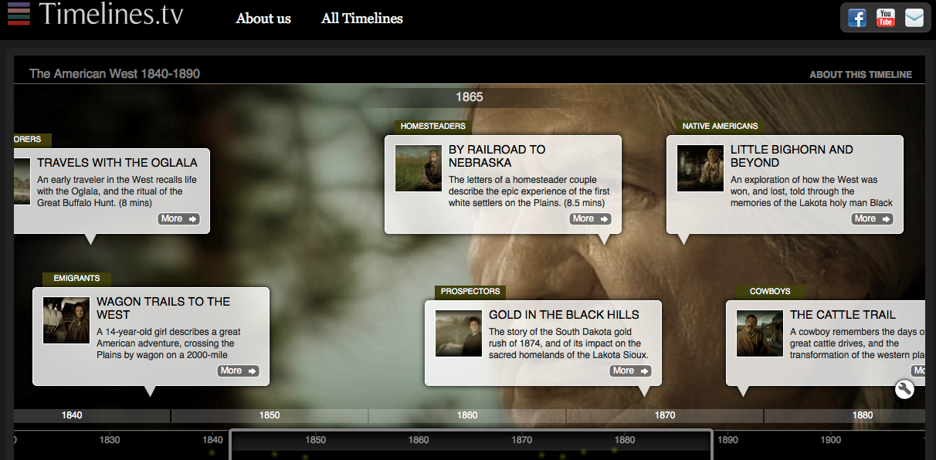Click the arrow icon on the Black Hills More button
Image resolution: width=936 pixels, height=460 pixels.
[x=643, y=370]
